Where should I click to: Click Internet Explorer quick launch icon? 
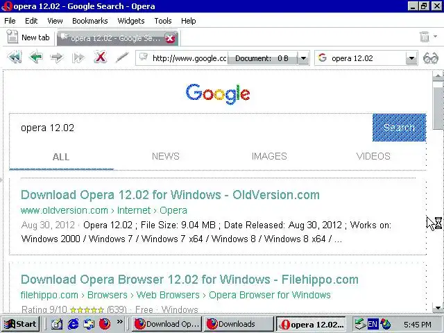(73, 323)
